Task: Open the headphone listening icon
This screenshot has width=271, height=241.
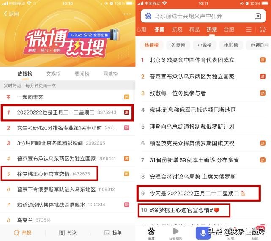Action: 263,30
